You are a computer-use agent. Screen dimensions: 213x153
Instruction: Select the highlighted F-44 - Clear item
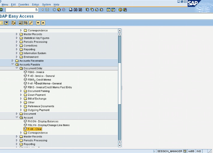(x=33, y=129)
